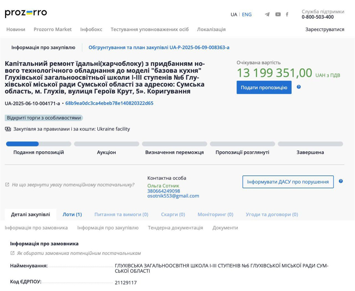This screenshot has width=355, height=291.
Task: Click the Prozorro logo
Action: (26, 13)
